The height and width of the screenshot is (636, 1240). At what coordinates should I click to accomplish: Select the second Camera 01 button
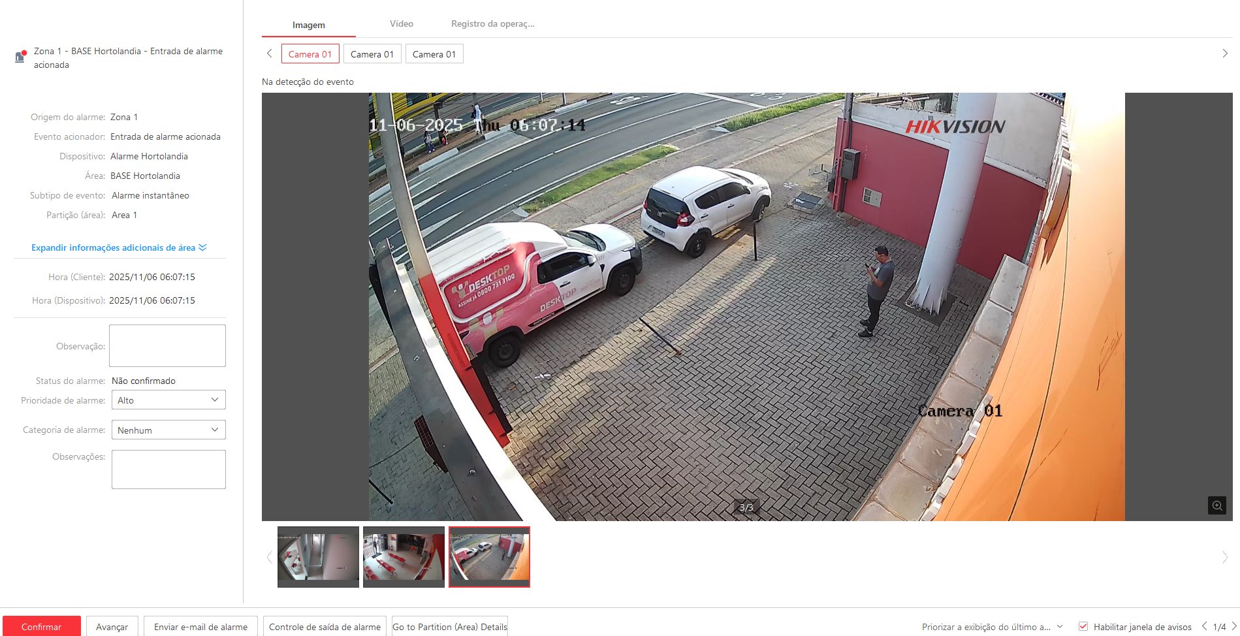tap(372, 54)
